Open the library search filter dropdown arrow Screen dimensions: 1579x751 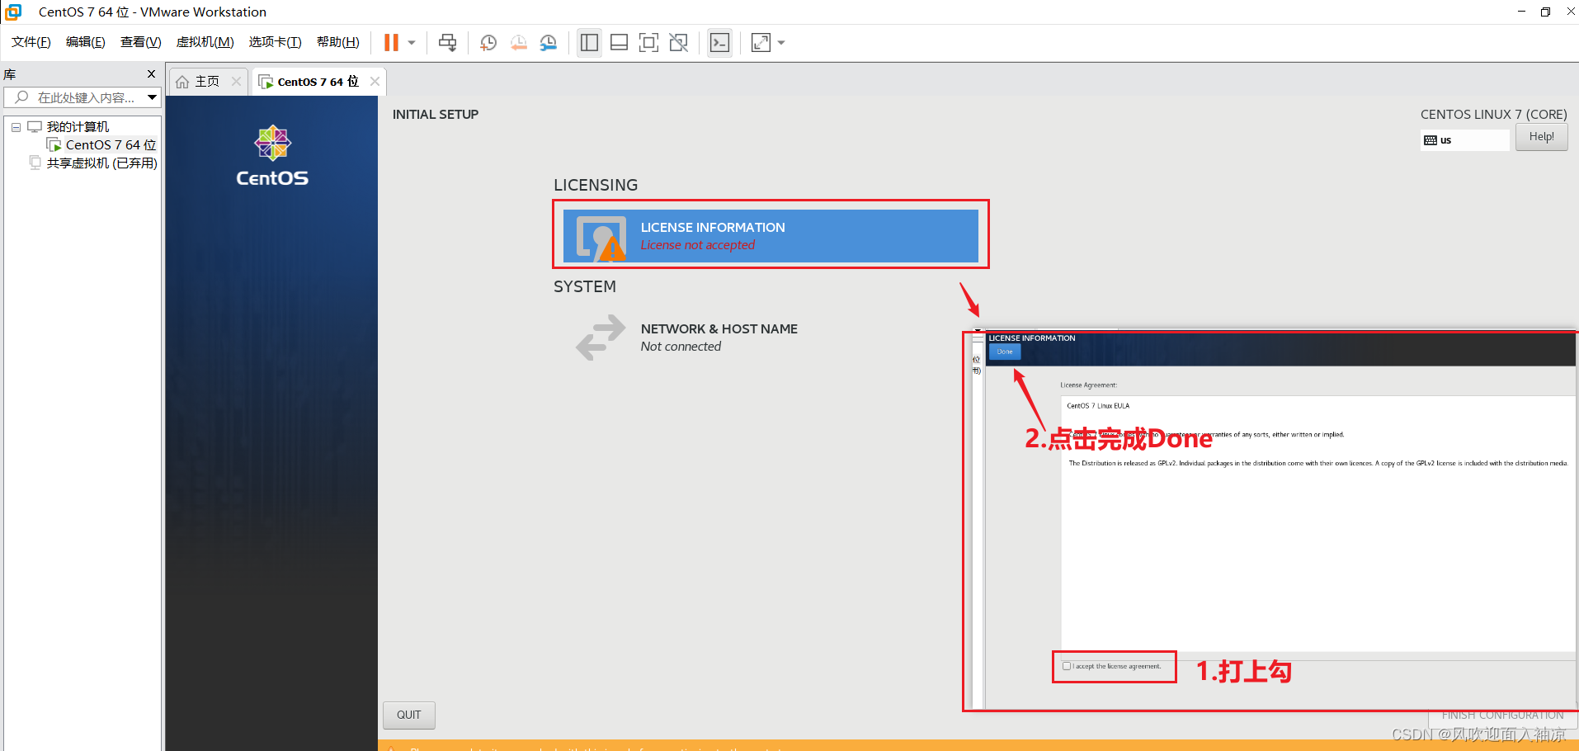point(152,97)
